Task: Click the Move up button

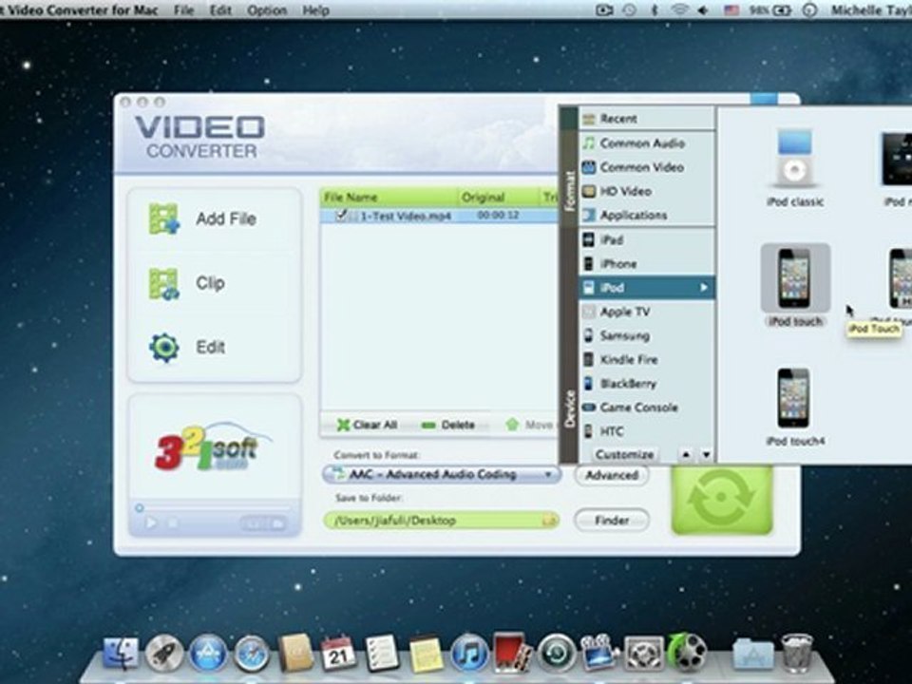Action: [x=529, y=425]
